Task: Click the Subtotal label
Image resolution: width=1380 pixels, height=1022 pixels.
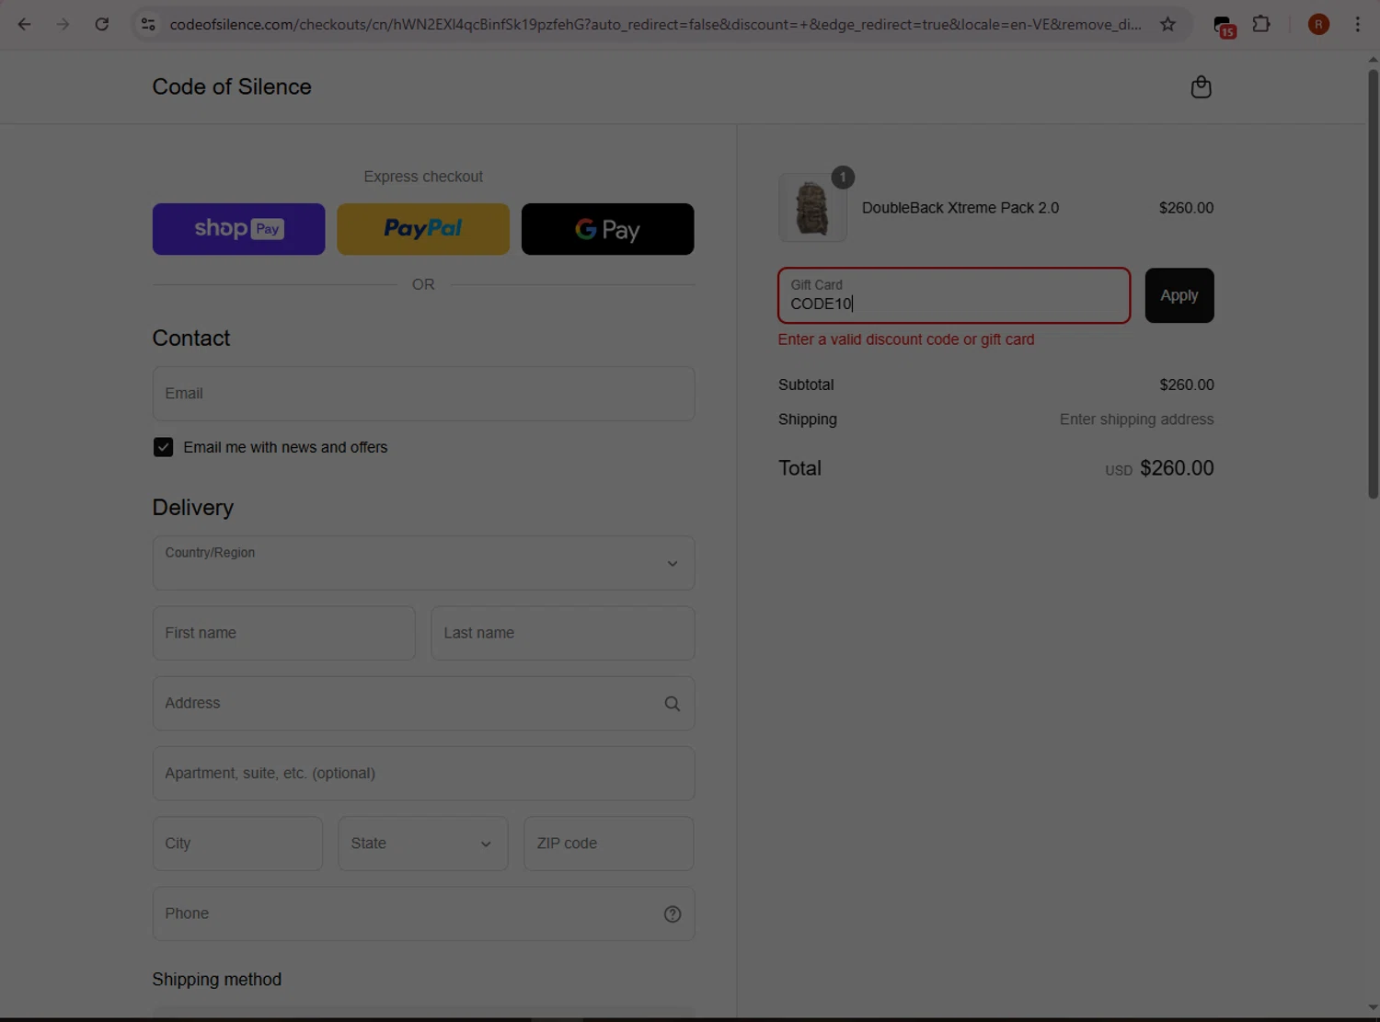Action: coord(806,385)
